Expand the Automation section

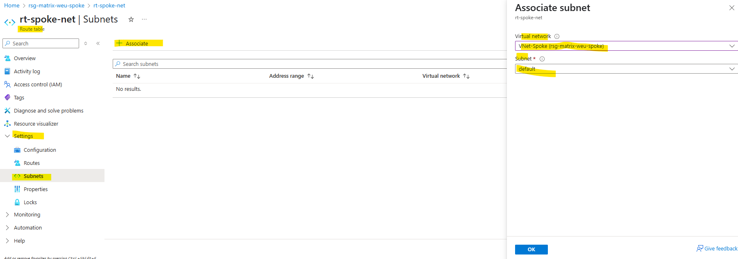pyautogui.click(x=7, y=227)
